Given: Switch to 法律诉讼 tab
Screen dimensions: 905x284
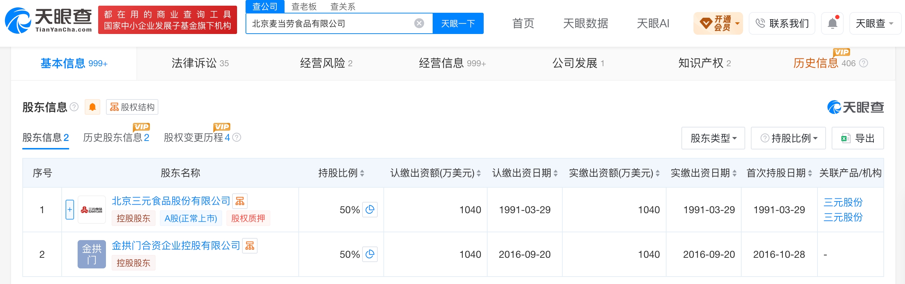Looking at the screenshot, I should coord(200,63).
